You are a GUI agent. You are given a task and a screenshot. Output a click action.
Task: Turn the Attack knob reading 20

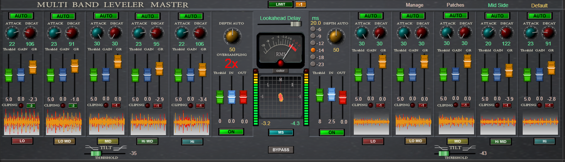point(489,33)
